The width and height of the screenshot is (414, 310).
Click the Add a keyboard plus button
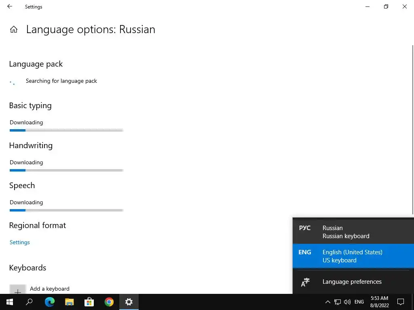(x=18, y=289)
